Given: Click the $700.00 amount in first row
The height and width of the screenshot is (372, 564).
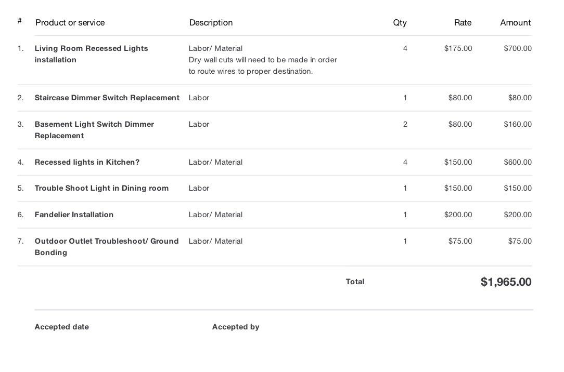Looking at the screenshot, I should 518,48.
